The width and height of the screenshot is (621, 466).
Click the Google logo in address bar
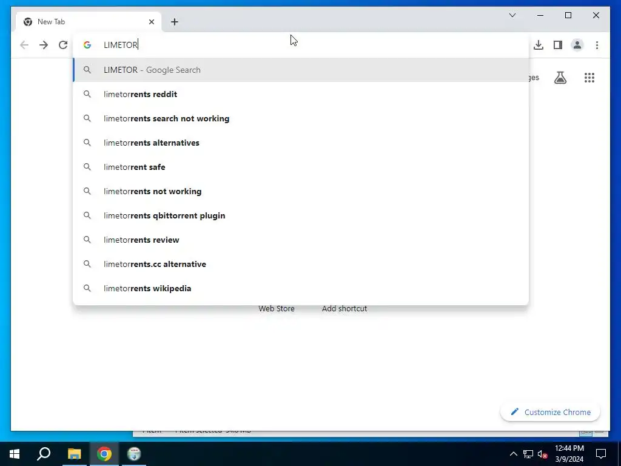tap(87, 45)
